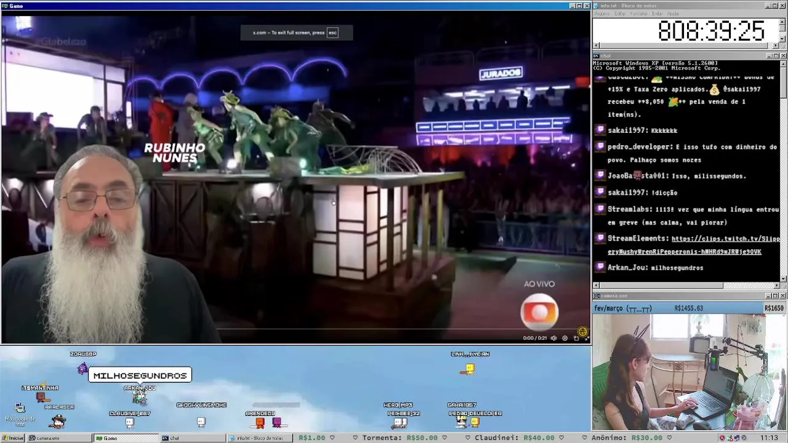Select the AKENDEDU orange avatar
The image size is (788, 443).
click(260, 423)
